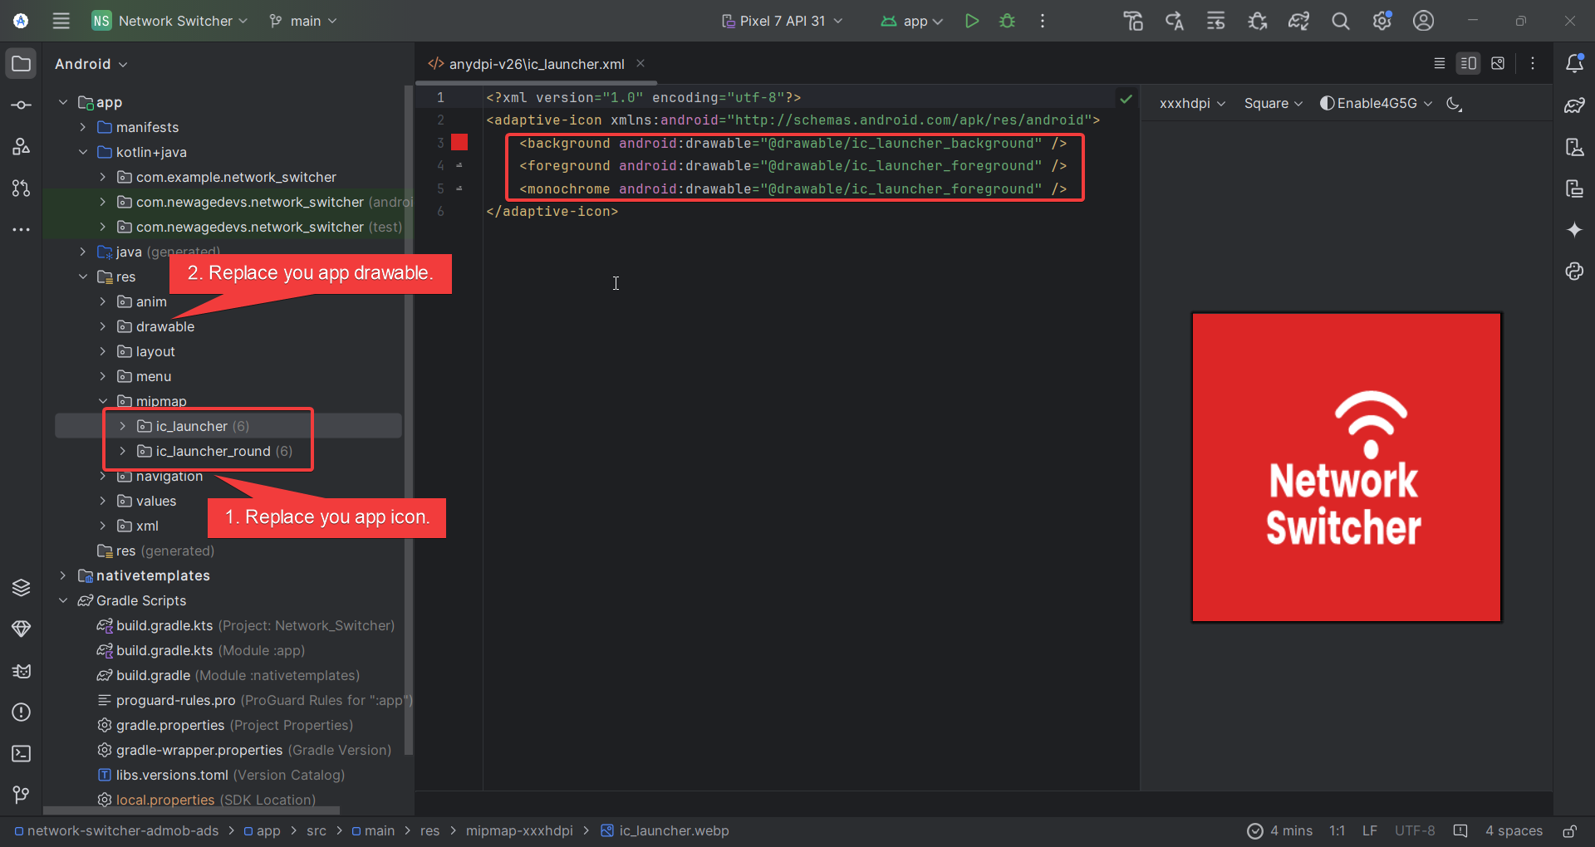This screenshot has width=1595, height=847.
Task: Switch editor to Design-only view
Action: point(1498,64)
